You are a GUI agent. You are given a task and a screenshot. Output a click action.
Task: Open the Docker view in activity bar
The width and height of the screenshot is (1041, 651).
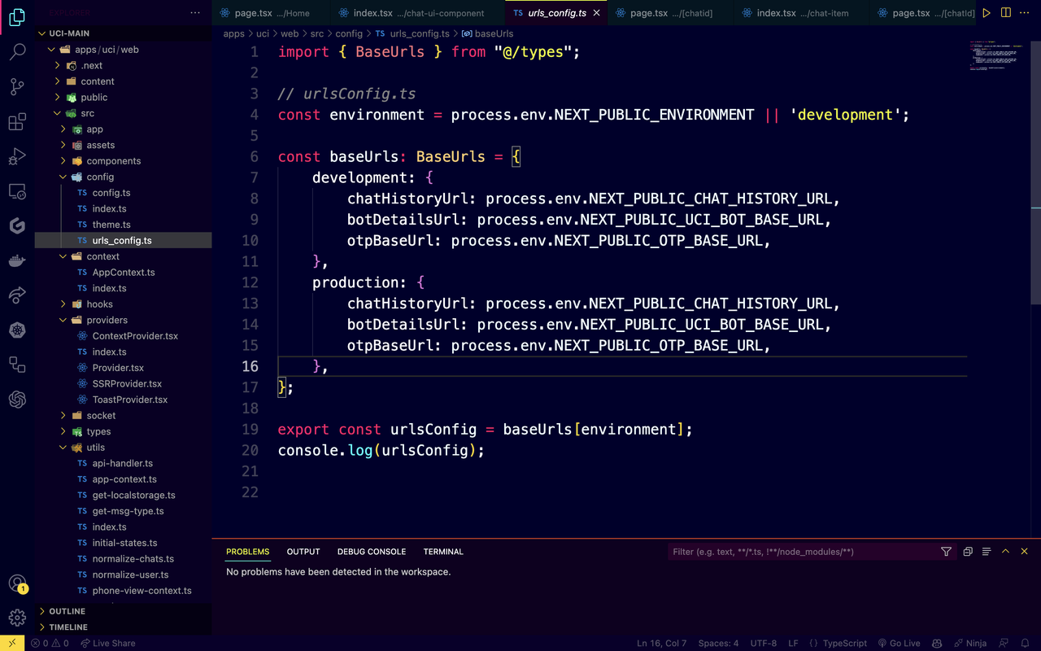[x=17, y=261]
